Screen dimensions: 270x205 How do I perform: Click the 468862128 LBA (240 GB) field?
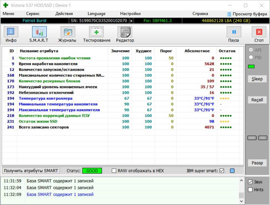(x=226, y=21)
